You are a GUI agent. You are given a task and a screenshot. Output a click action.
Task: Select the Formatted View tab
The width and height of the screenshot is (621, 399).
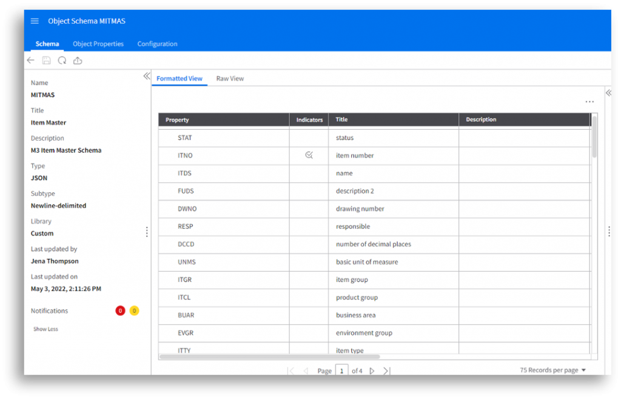[x=180, y=78]
